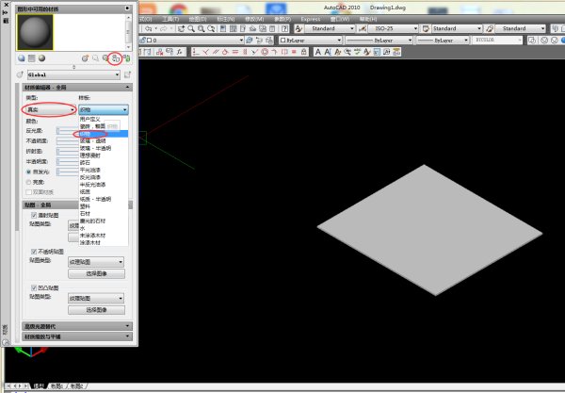Click 选择图像 button under 凹凸贴图
The width and height of the screenshot is (565, 393).
tap(96, 310)
